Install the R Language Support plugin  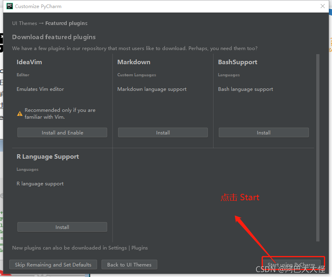click(62, 227)
